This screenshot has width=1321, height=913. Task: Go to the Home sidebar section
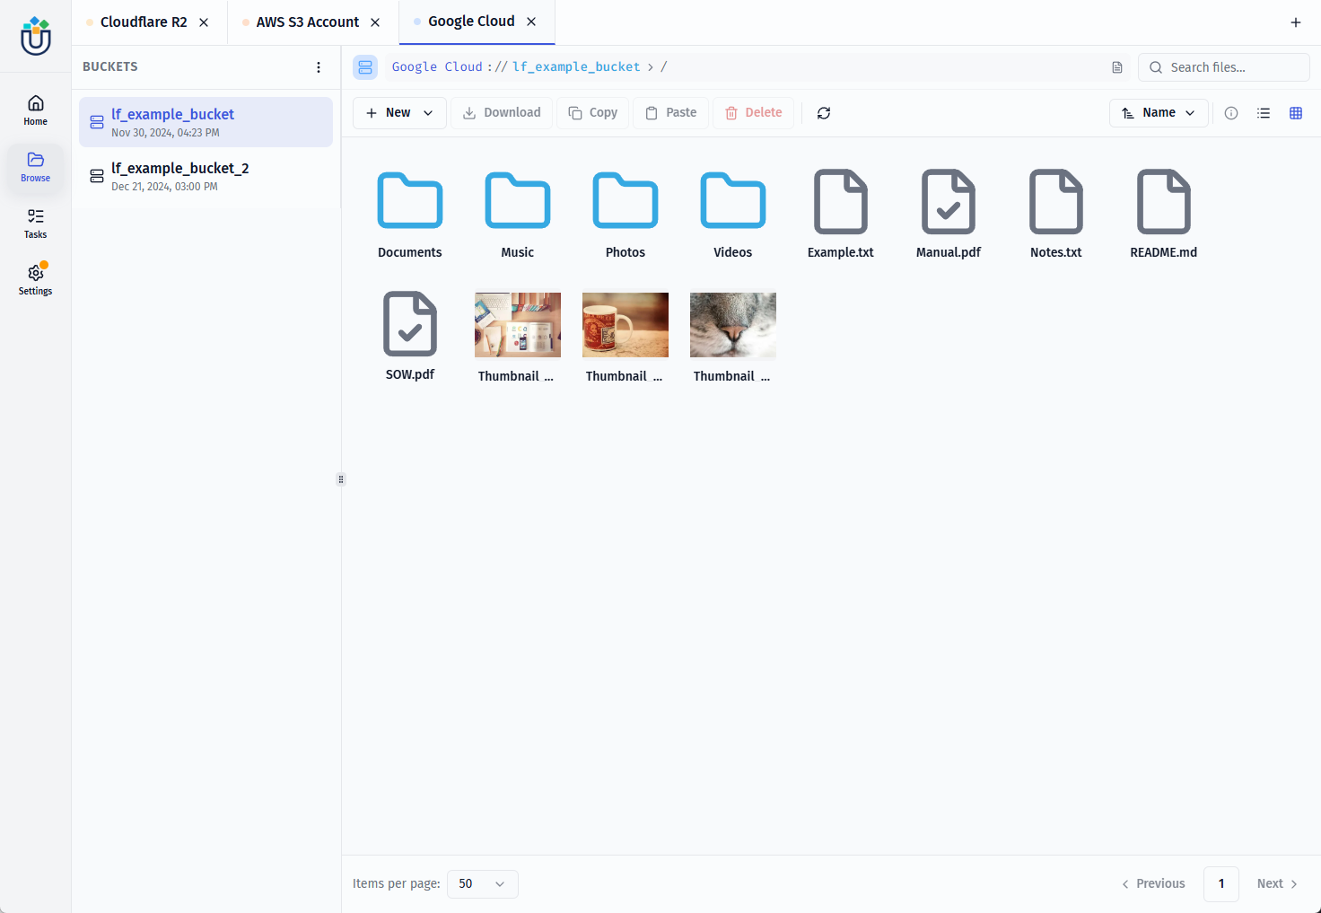[36, 110]
